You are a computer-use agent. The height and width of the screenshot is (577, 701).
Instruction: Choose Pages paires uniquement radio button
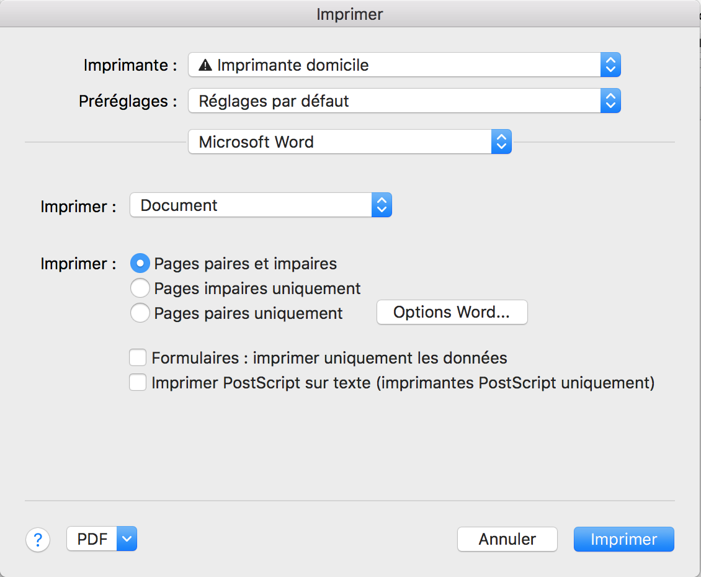pyautogui.click(x=140, y=313)
